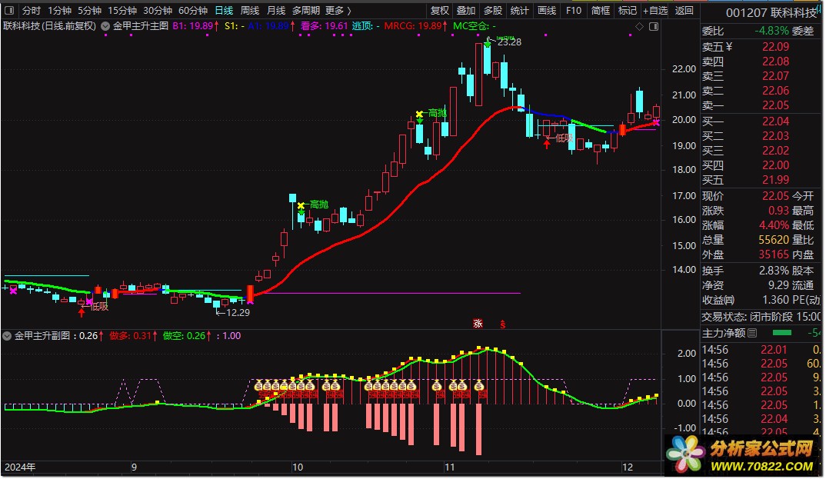
Task: Add stock with +自选 button
Action: (654, 10)
